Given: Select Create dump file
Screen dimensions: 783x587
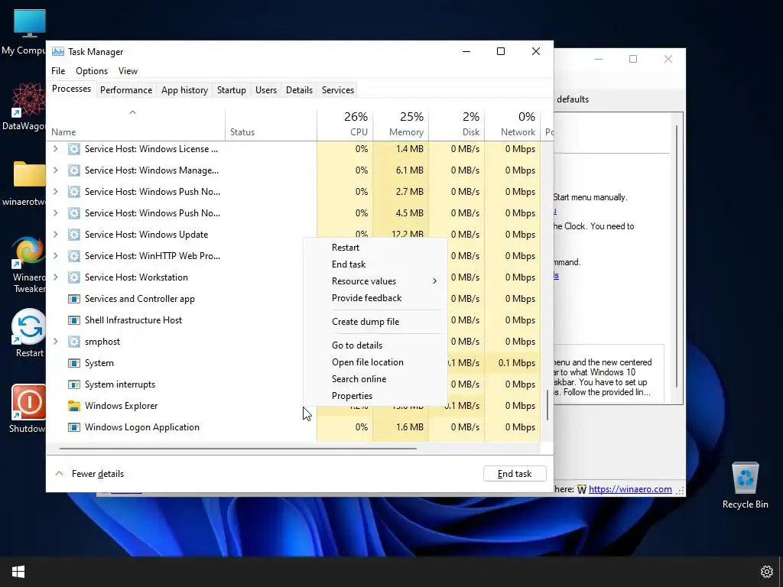Looking at the screenshot, I should pyautogui.click(x=375, y=322).
